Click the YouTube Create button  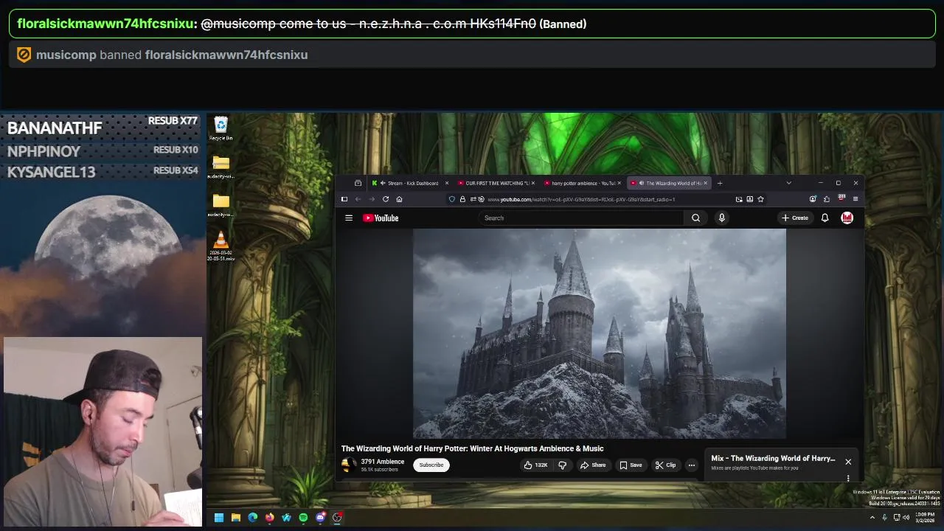795,218
